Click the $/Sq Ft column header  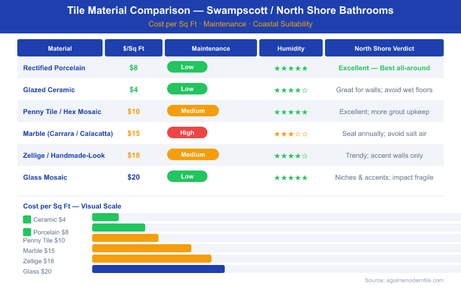pos(134,48)
